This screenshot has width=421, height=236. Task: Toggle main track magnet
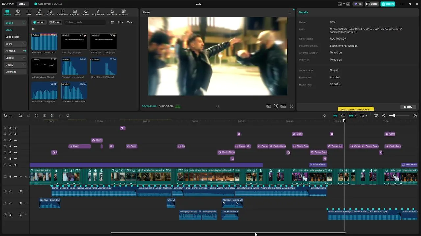(x=335, y=116)
